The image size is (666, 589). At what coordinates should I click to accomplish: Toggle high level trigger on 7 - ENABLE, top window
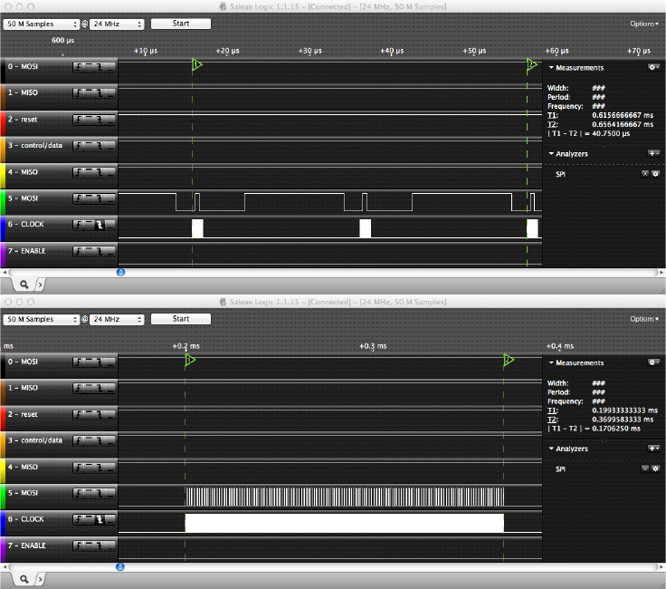pyautogui.click(x=90, y=251)
